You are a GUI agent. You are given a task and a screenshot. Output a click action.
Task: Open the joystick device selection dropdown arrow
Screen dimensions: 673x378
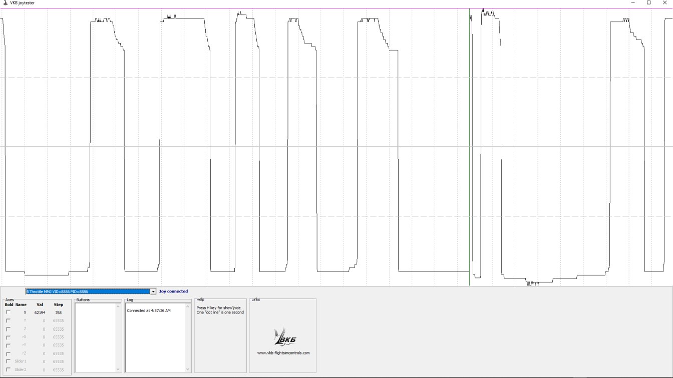click(x=153, y=291)
